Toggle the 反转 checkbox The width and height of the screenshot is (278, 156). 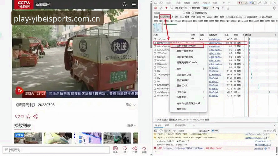(184, 13)
